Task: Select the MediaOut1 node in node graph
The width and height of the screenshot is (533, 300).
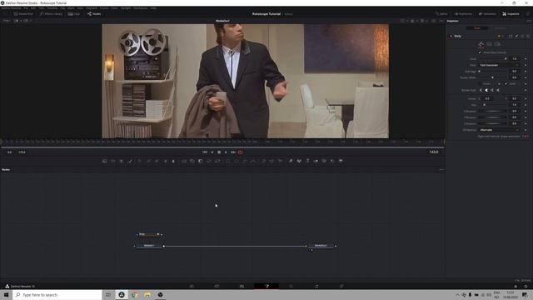Action: click(321, 246)
